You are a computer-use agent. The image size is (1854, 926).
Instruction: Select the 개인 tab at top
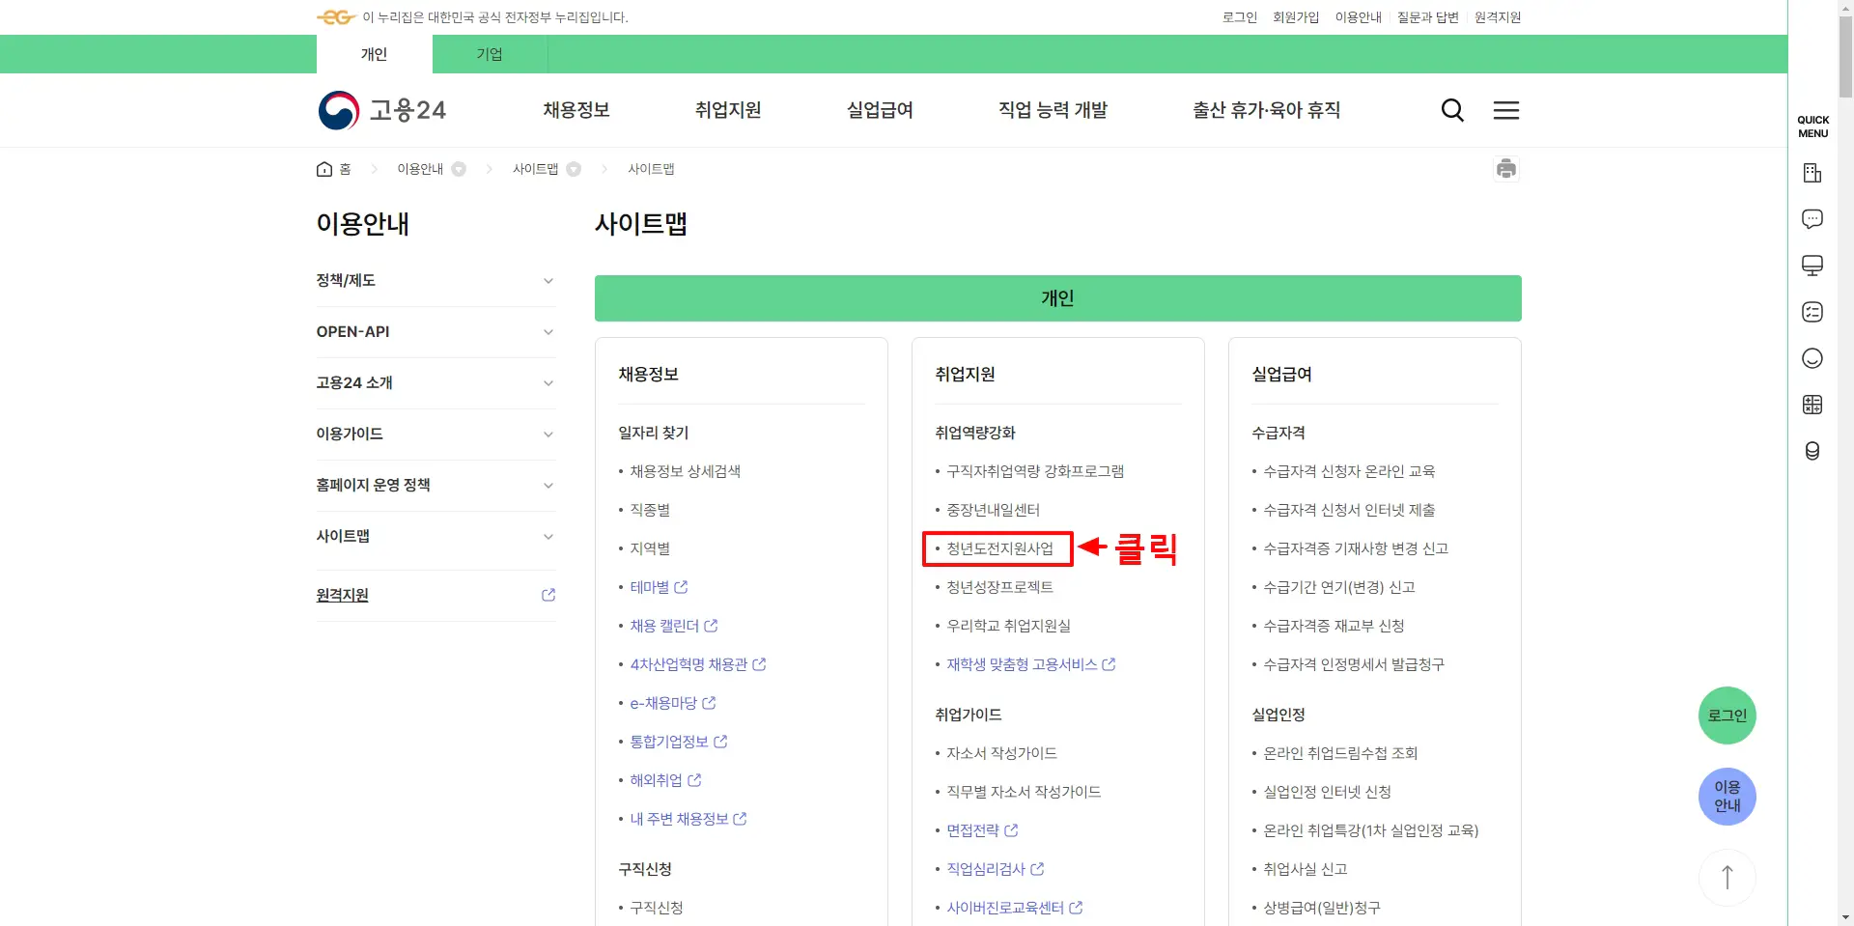pyautogui.click(x=374, y=54)
